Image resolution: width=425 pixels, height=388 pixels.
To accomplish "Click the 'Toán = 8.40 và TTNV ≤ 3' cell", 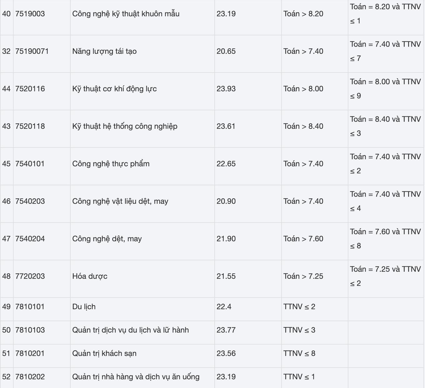I will pyautogui.click(x=385, y=126).
